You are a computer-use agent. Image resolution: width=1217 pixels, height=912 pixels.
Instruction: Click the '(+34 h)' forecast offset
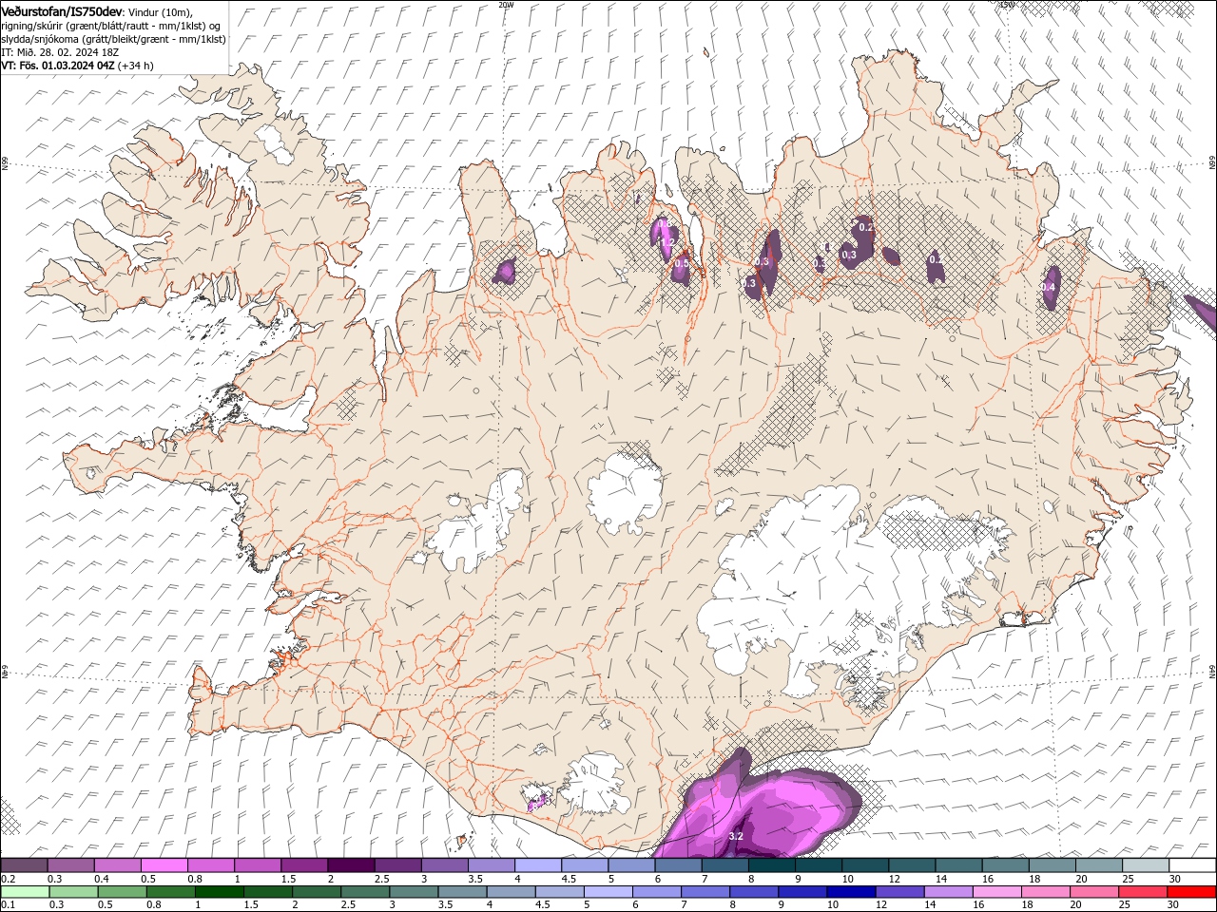click(x=136, y=66)
